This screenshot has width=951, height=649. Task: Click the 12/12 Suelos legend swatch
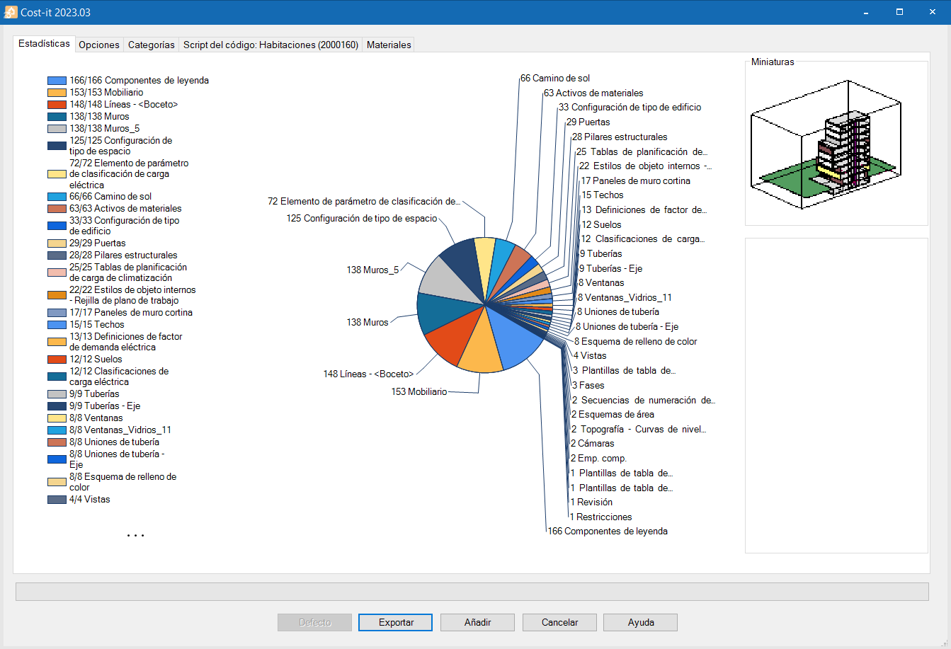[x=57, y=359]
